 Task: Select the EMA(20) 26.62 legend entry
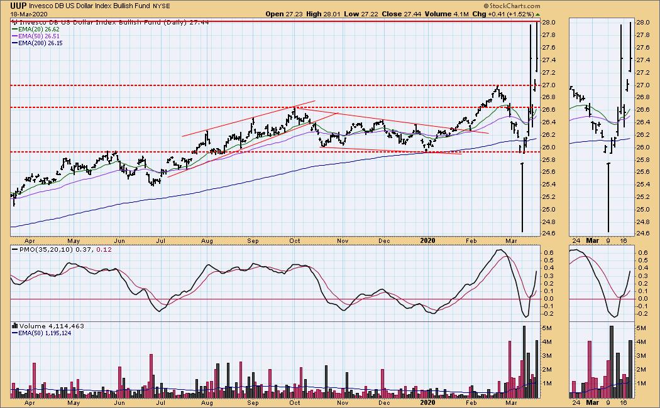(x=36, y=30)
